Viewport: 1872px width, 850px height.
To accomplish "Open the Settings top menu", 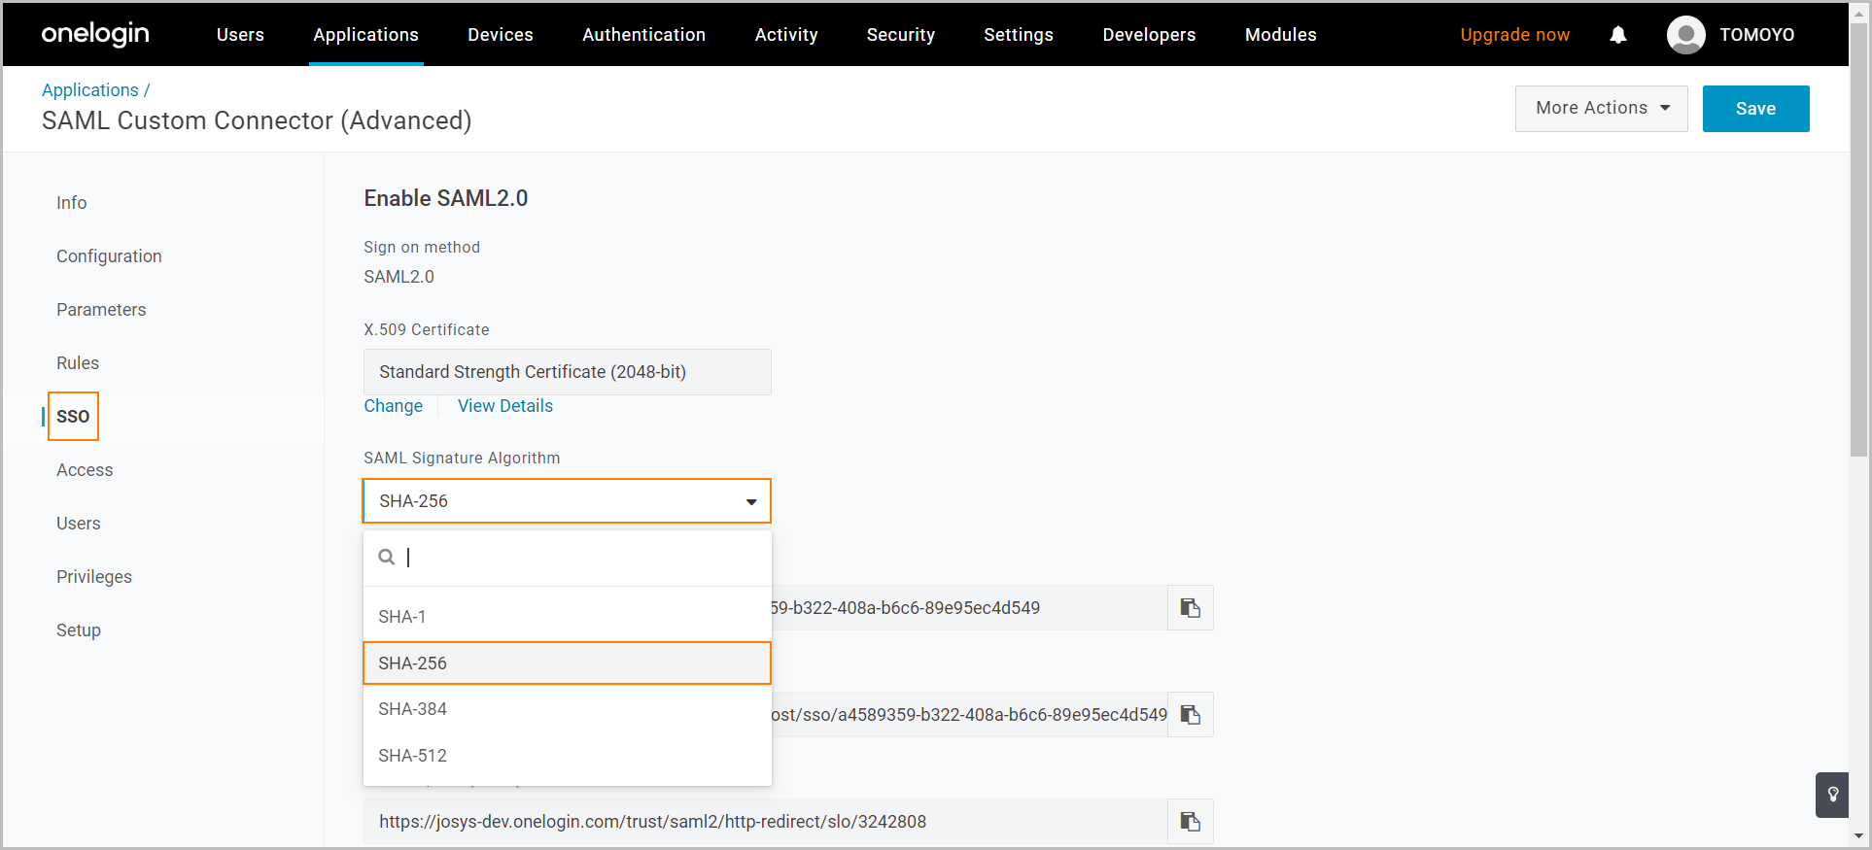I will pyautogui.click(x=1018, y=35).
